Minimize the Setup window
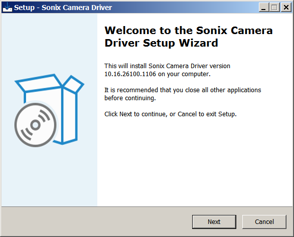The width and height of the screenshot is (294, 237). (263, 8)
